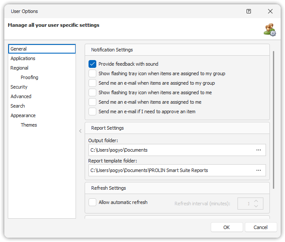Viewport: 285px width, 242px height.
Task: Click the Cancel button
Action: coord(261,227)
